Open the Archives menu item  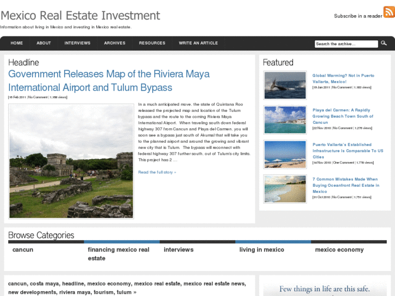point(115,43)
